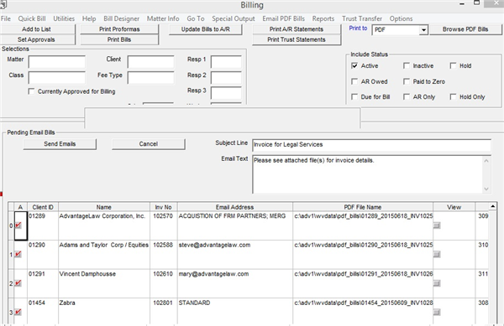Viewport: 504px width, 326px height.
Task: Click the Cancel button in Pending Email Bills
Action: pos(149,144)
